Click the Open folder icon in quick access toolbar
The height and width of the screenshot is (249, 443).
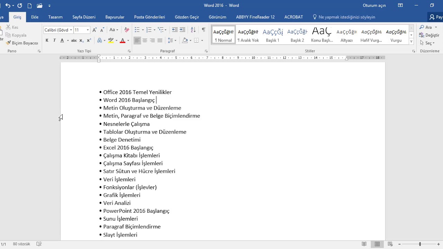point(39,6)
